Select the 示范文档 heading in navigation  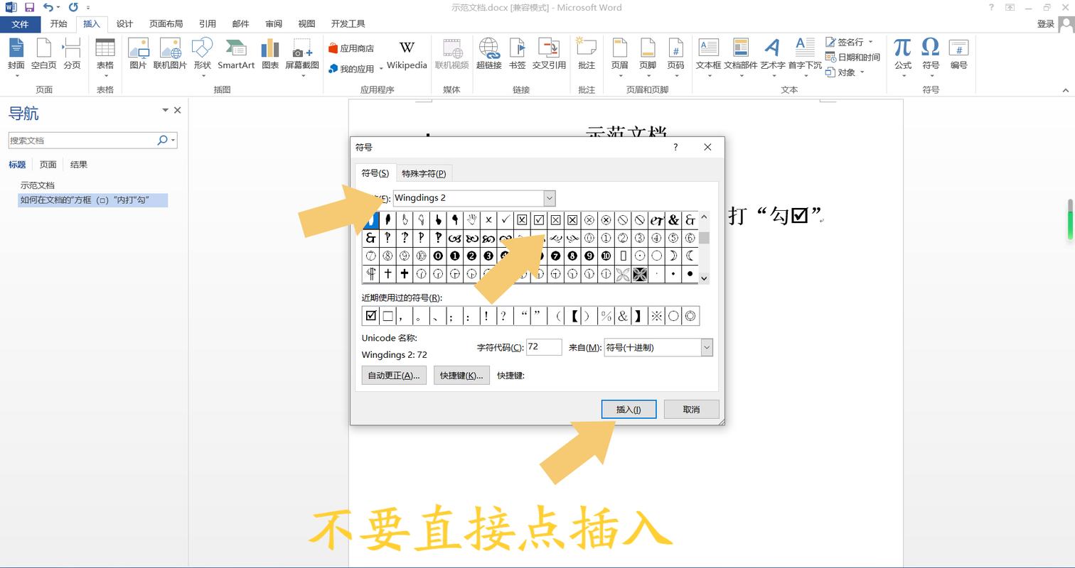pos(37,185)
